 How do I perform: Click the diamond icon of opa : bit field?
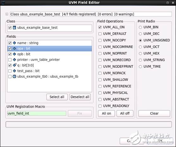(x=14, y=48)
